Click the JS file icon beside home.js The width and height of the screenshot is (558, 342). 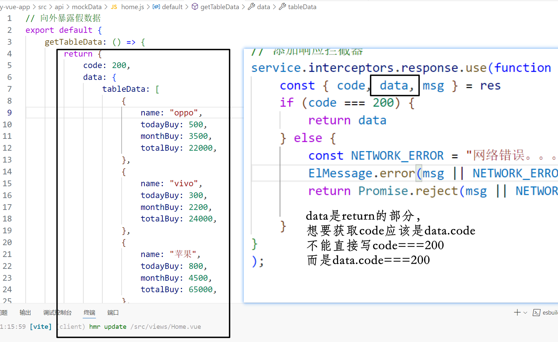pyautogui.click(x=114, y=6)
